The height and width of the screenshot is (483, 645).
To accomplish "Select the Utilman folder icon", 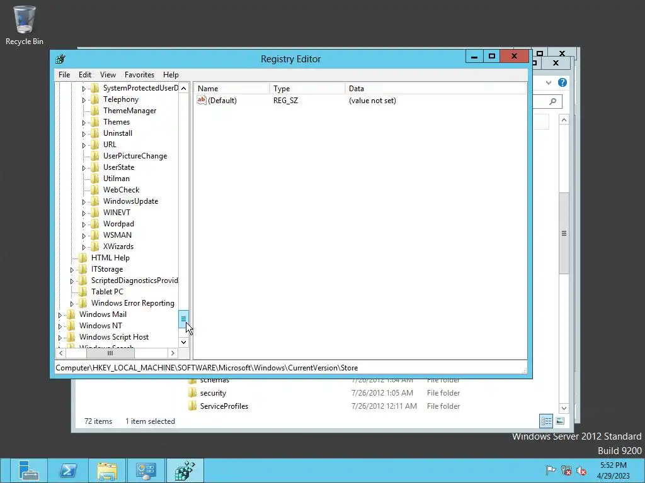I will 94,179.
